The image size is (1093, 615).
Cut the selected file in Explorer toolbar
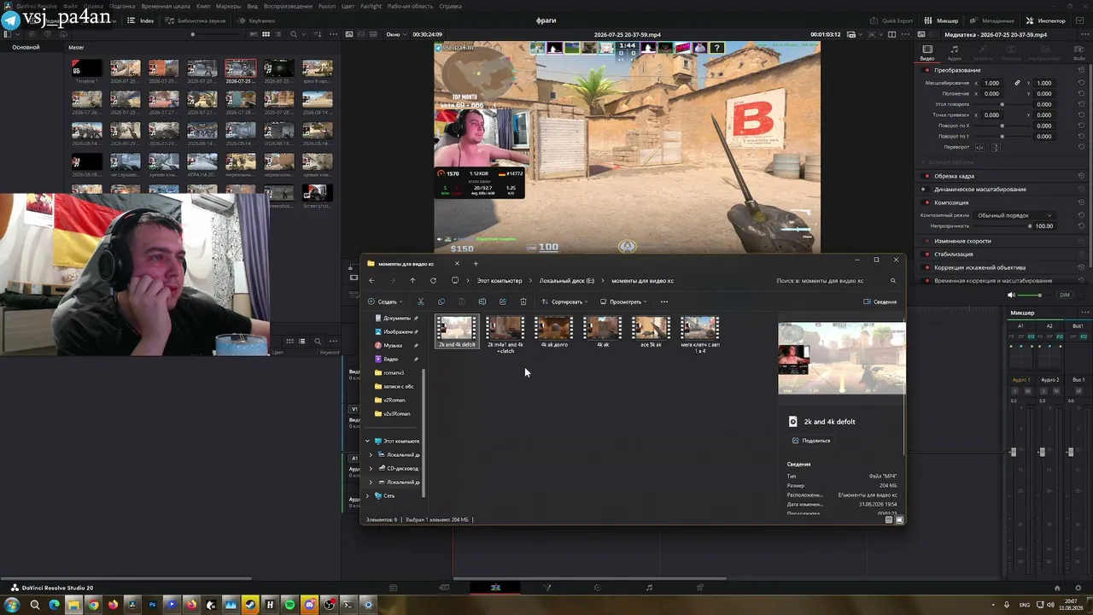coord(420,302)
